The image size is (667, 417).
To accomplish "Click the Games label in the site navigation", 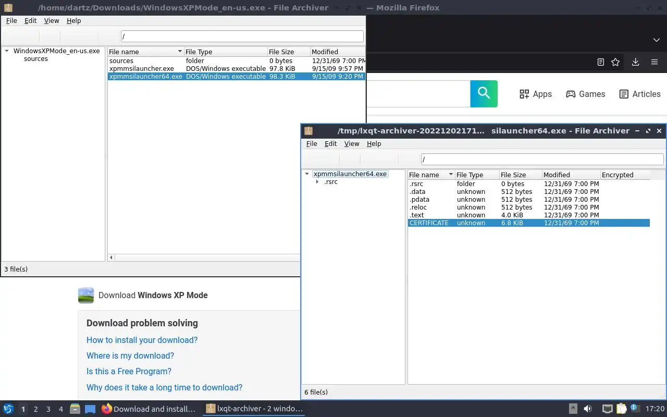I will click(x=592, y=94).
